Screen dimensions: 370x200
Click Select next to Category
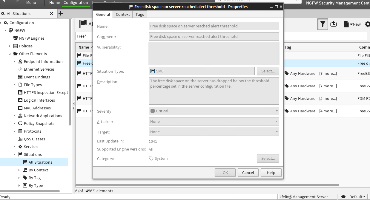(268, 158)
